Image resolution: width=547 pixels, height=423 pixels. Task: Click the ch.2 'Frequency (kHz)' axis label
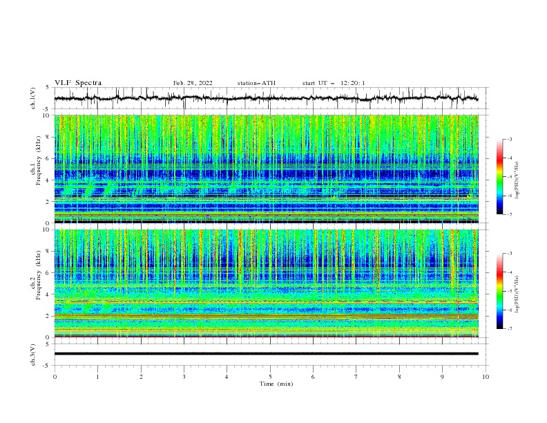click(x=39, y=275)
